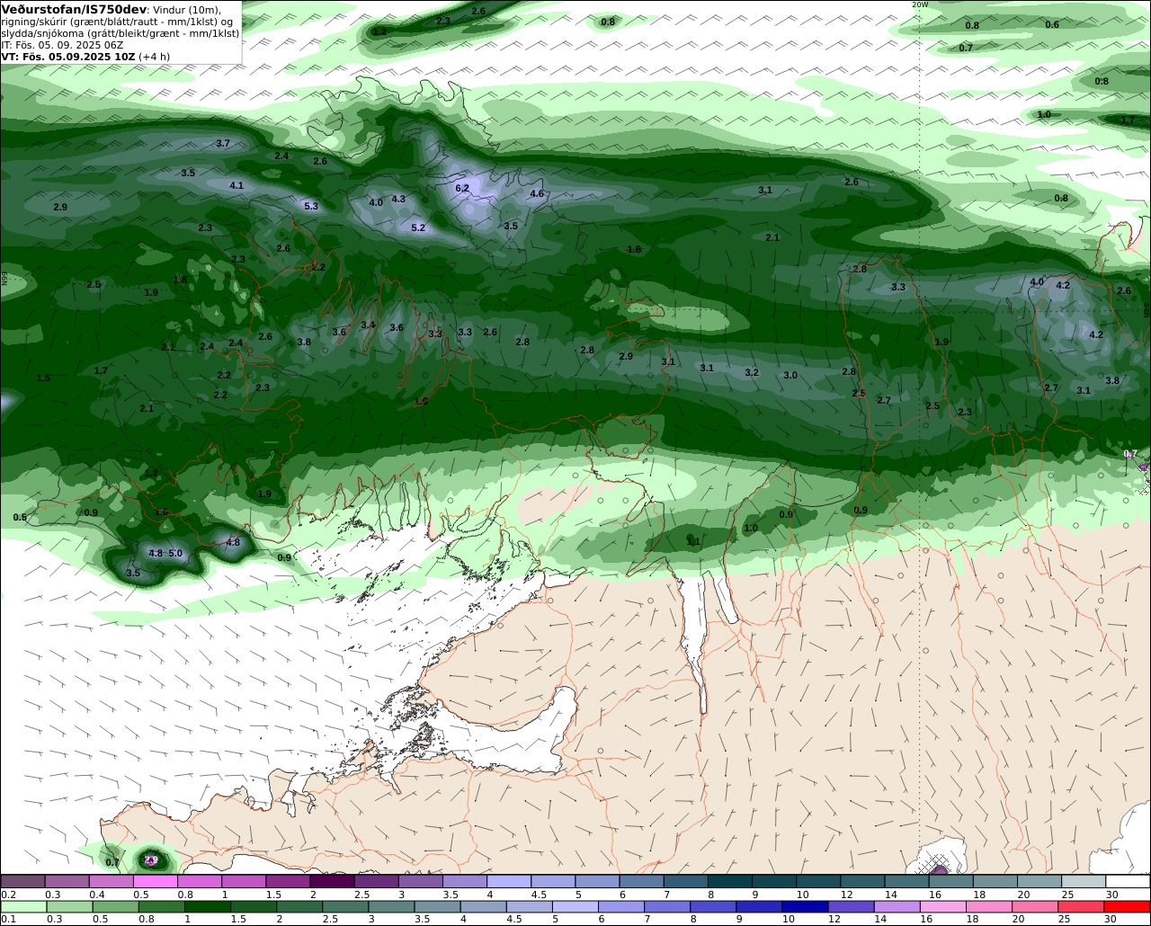Viewport: 1151px width, 926px height.
Task: Select the darkest green swatch at 1 in the rain scale
Action: click(208, 906)
